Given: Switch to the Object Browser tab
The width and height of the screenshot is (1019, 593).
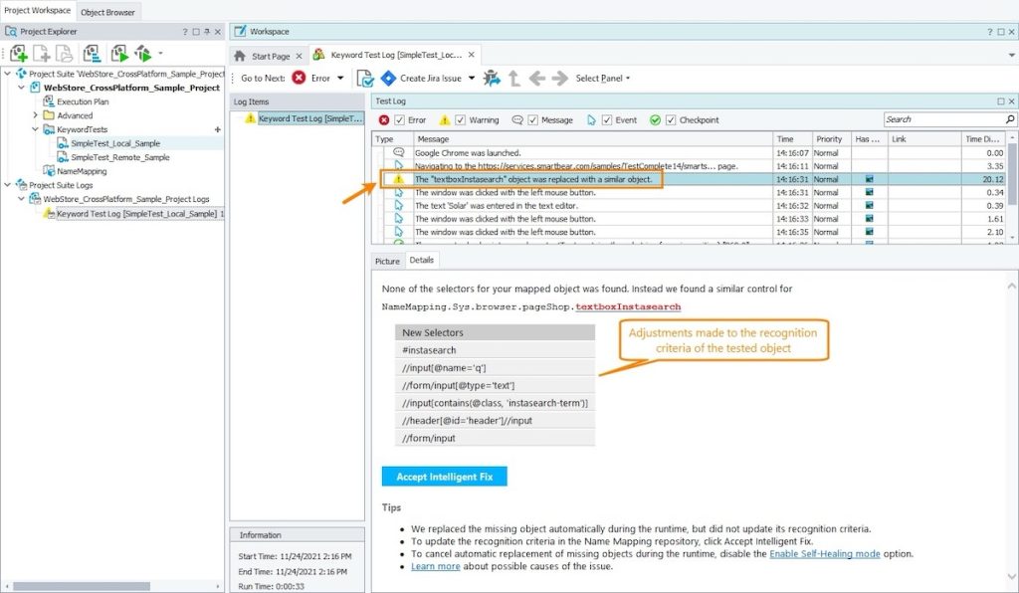Looking at the screenshot, I should click(110, 12).
